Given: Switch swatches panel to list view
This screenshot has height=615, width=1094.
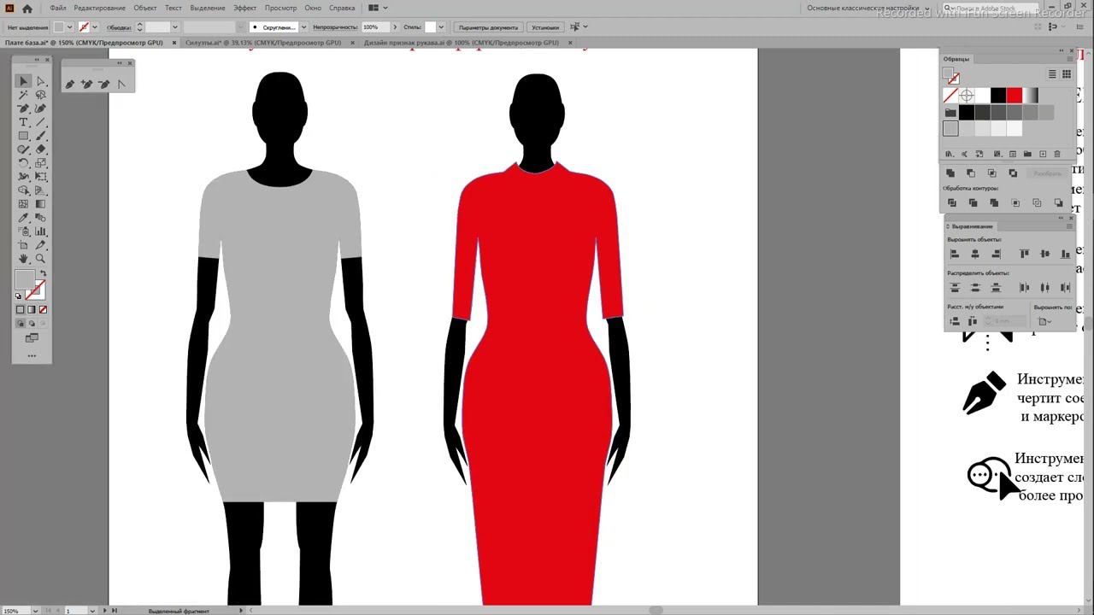Looking at the screenshot, I should pyautogui.click(x=1052, y=74).
